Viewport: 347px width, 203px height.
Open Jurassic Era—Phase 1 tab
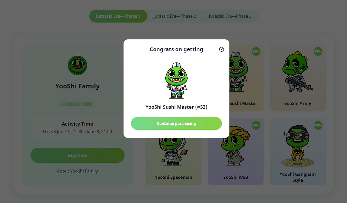coord(118,16)
